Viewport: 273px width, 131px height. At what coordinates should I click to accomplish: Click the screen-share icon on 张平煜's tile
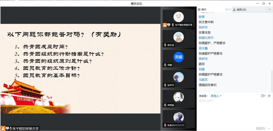169,25
